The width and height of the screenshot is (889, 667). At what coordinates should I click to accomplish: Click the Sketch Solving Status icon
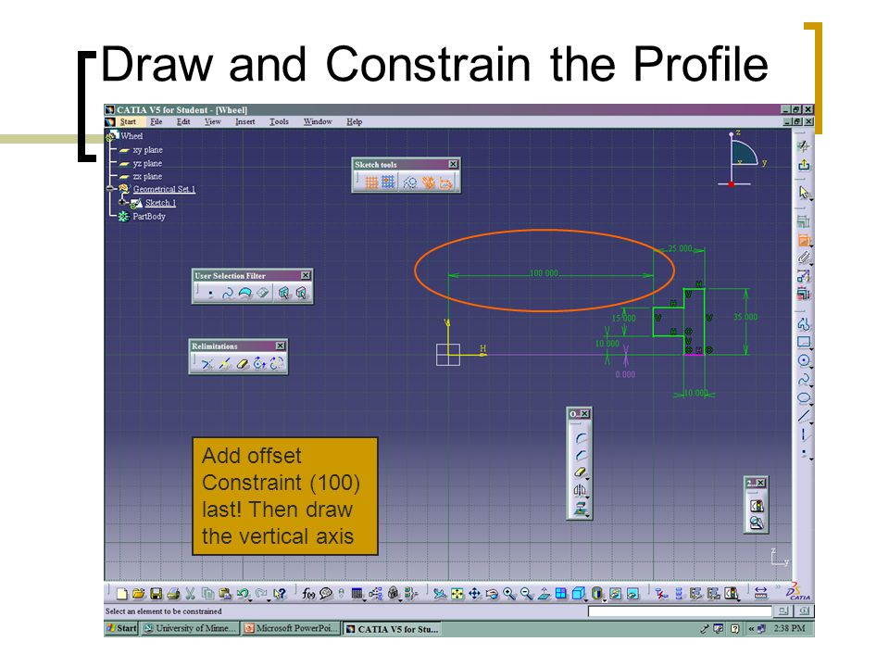coord(757,506)
